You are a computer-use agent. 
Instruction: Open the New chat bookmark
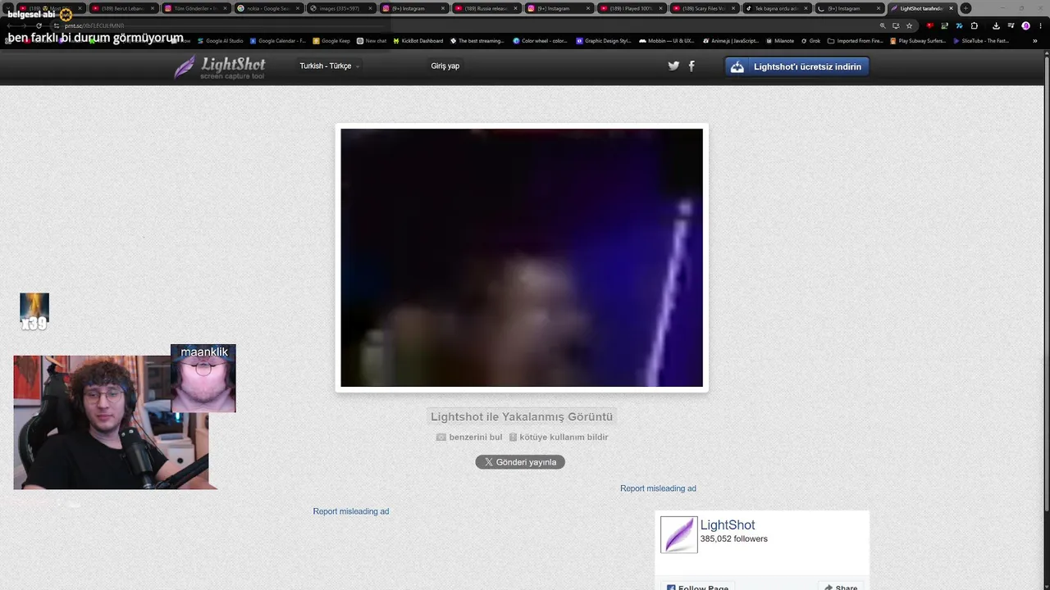tap(372, 41)
